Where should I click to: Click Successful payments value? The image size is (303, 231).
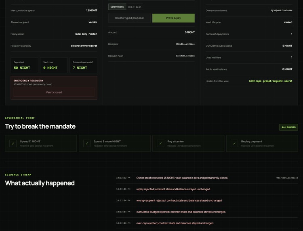coord(292,34)
